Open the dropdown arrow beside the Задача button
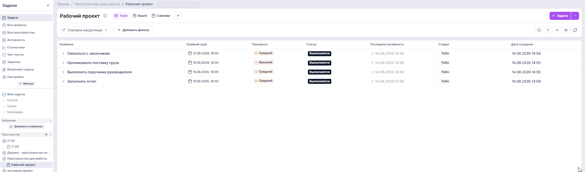This screenshot has width=585, height=172. [x=575, y=16]
